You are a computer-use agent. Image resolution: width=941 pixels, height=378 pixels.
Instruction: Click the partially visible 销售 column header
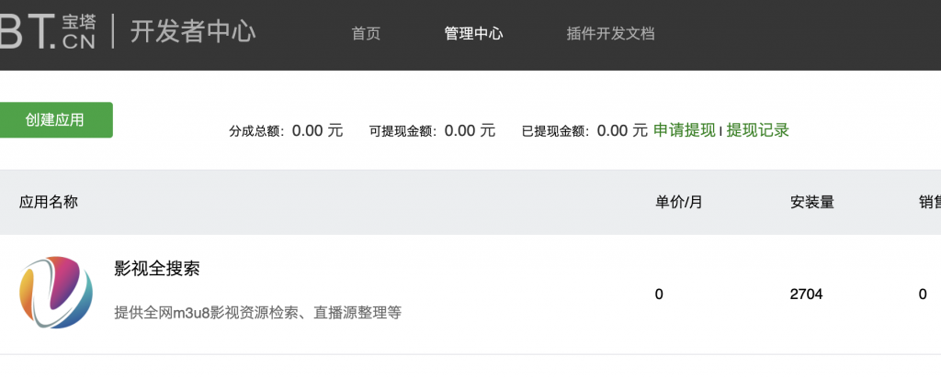point(930,203)
